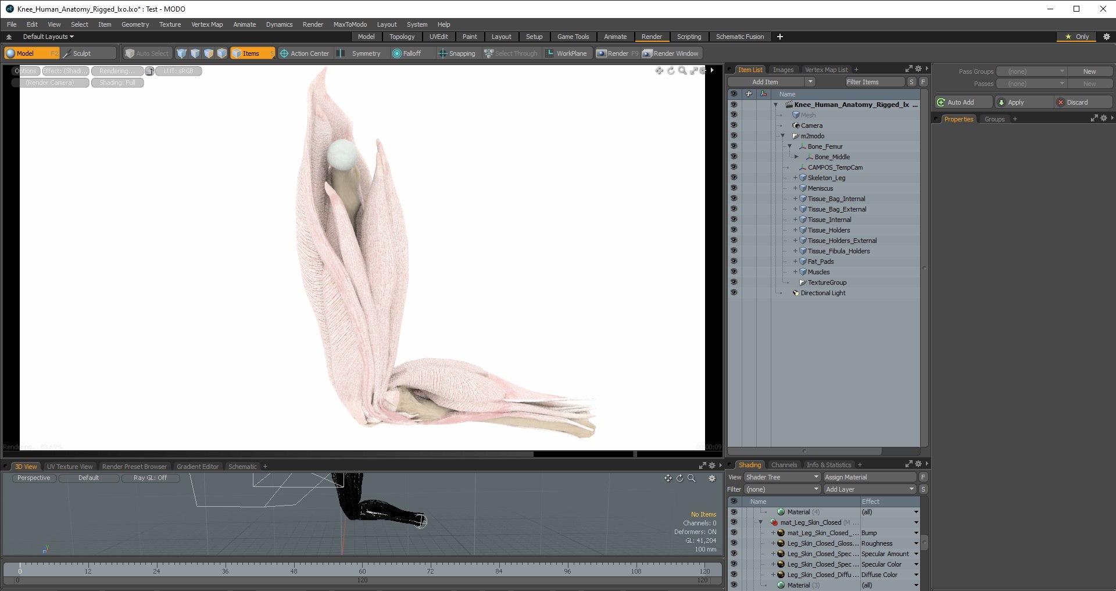Click the 3D viewport zoom magnifier icon

coord(691,478)
